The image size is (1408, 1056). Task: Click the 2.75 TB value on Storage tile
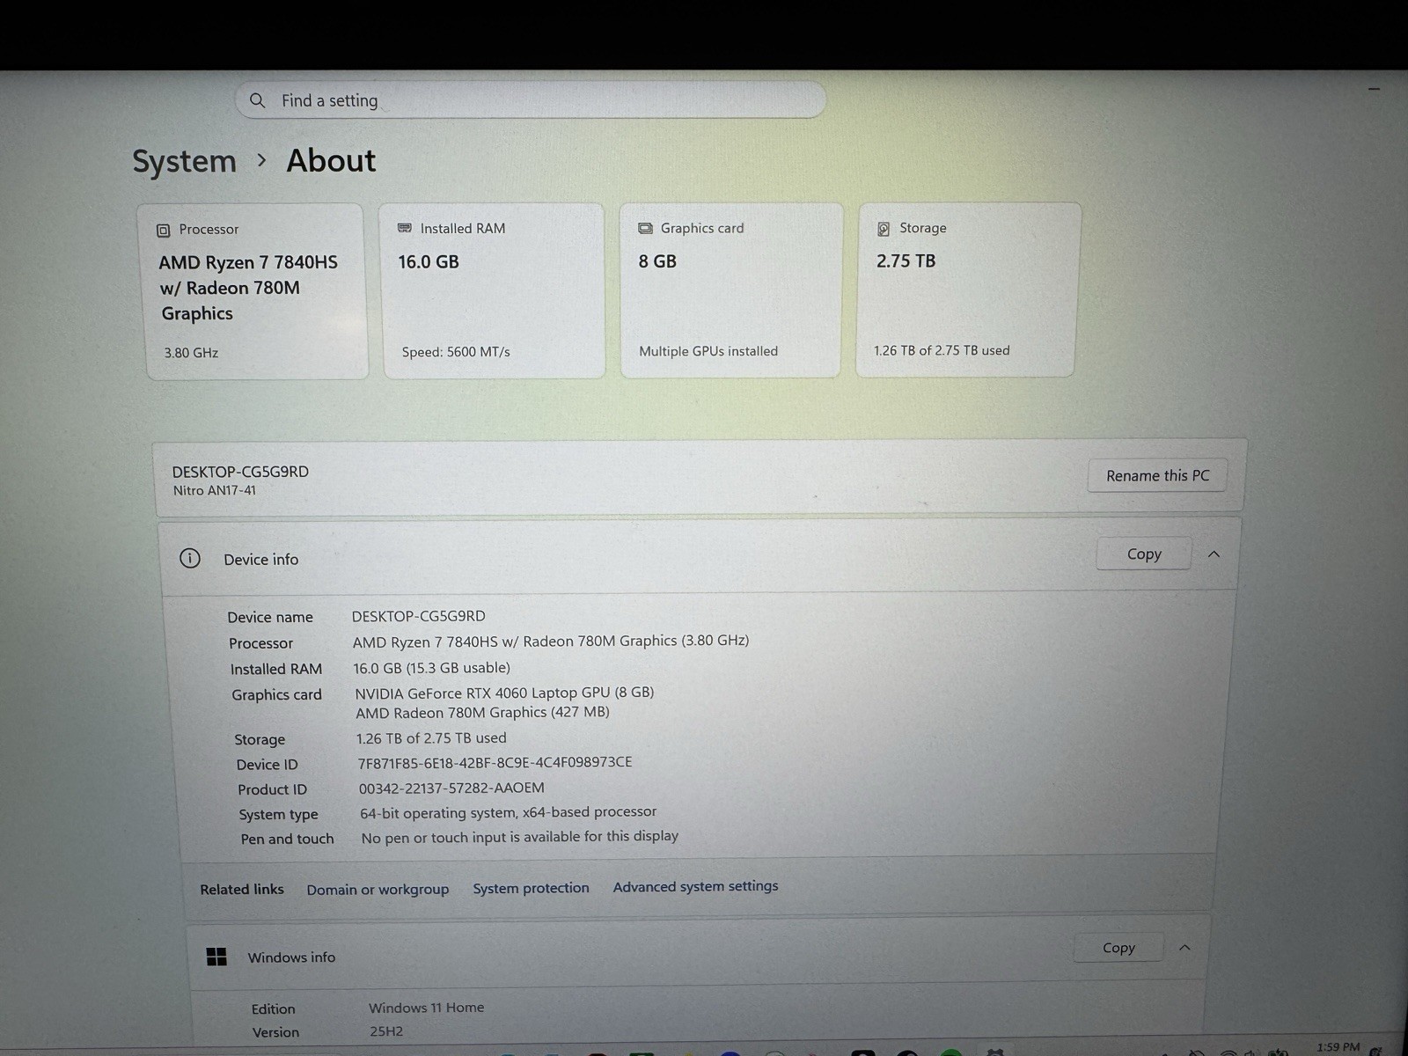coord(906,260)
